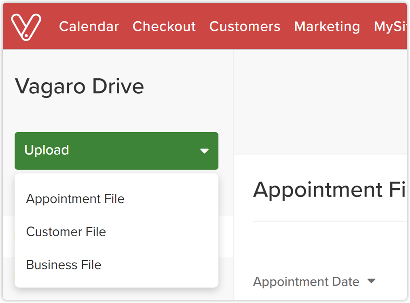Select Marketing in the top navigation
Screen dimensions: 410x303
click(327, 27)
